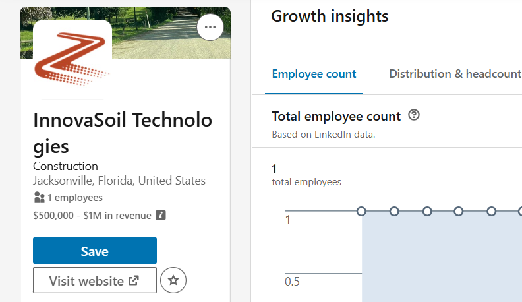
Task: Click the Growth insights heading
Action: pyautogui.click(x=330, y=16)
